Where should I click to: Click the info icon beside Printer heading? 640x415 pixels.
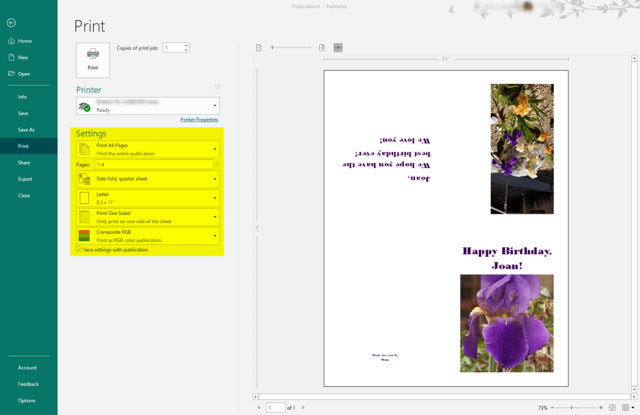pos(217,87)
